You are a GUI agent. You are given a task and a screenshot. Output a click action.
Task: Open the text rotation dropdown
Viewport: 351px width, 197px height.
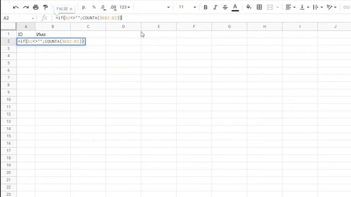(331, 7)
